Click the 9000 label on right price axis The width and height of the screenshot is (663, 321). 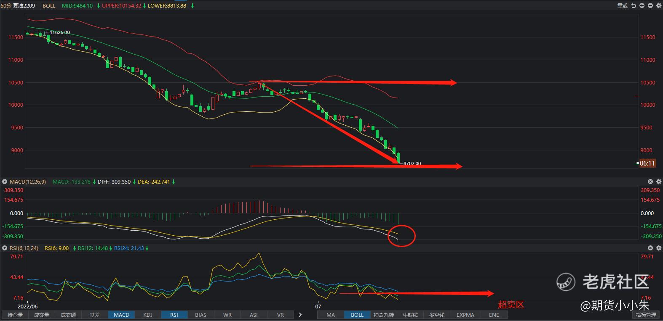646,150
